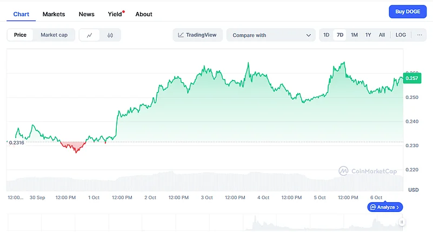Open the News tab
This screenshot has height=232, width=433.
[86, 14]
